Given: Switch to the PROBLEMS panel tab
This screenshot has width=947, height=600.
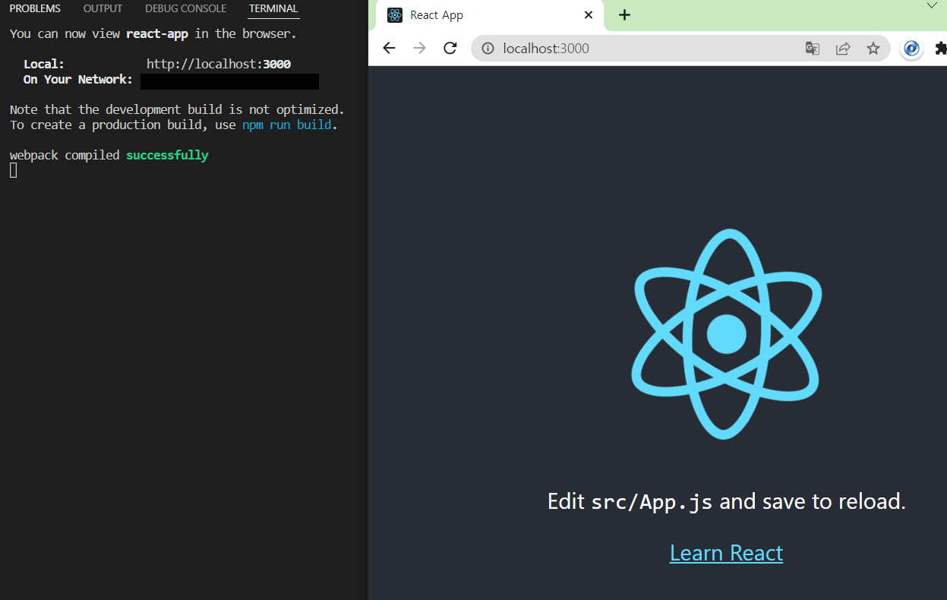Looking at the screenshot, I should (x=35, y=9).
